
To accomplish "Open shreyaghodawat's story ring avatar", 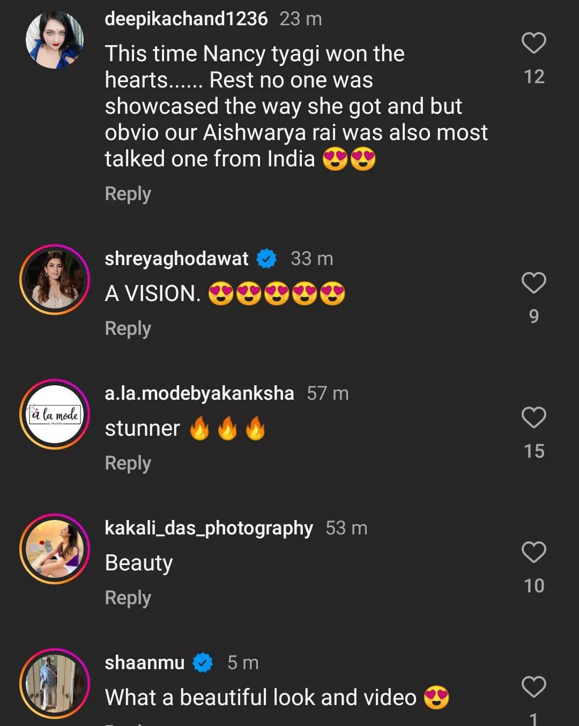I will pyautogui.click(x=55, y=280).
